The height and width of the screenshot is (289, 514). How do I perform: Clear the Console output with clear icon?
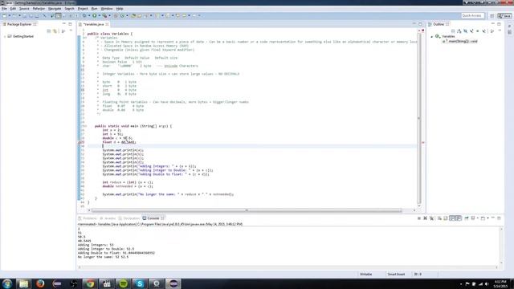tap(439, 218)
